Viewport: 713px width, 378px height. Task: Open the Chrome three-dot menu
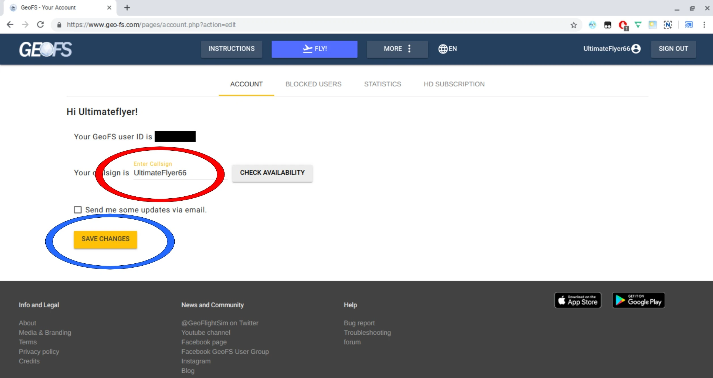(704, 25)
